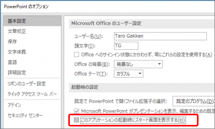Uncheck Microsoft PowerPoint default program notification checkbox

(x=76, y=111)
